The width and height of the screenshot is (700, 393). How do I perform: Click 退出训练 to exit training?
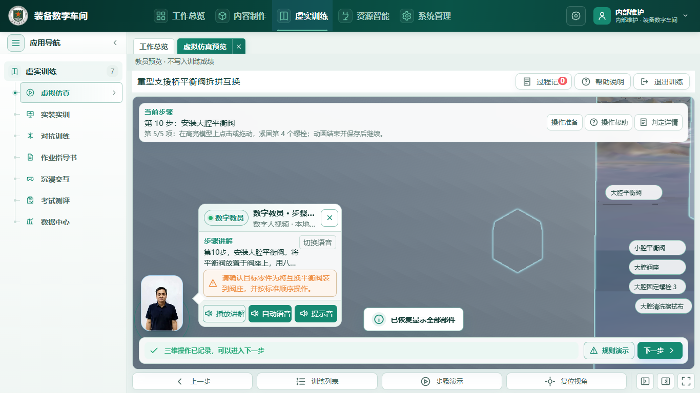662,82
